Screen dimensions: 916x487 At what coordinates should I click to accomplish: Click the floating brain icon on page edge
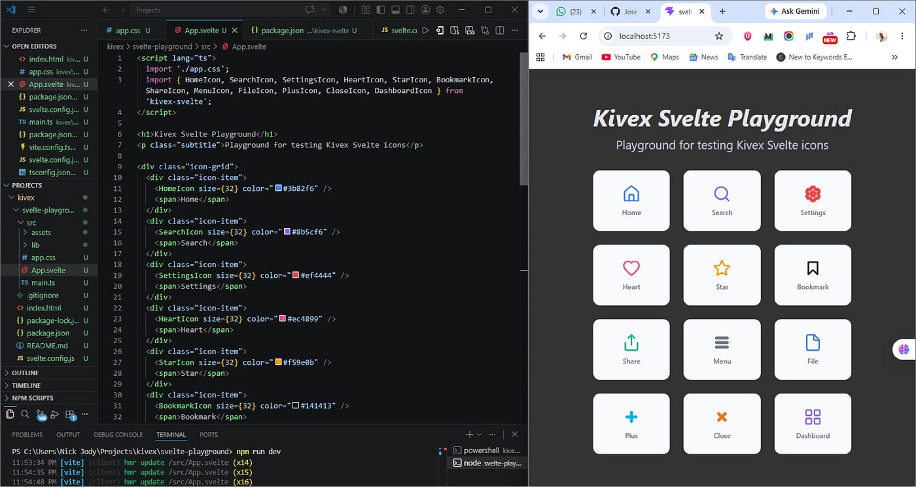(904, 350)
